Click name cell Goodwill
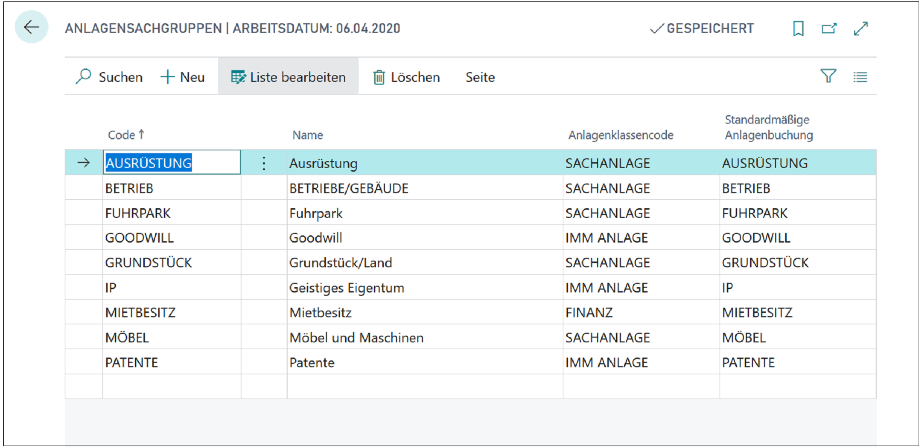 point(425,237)
